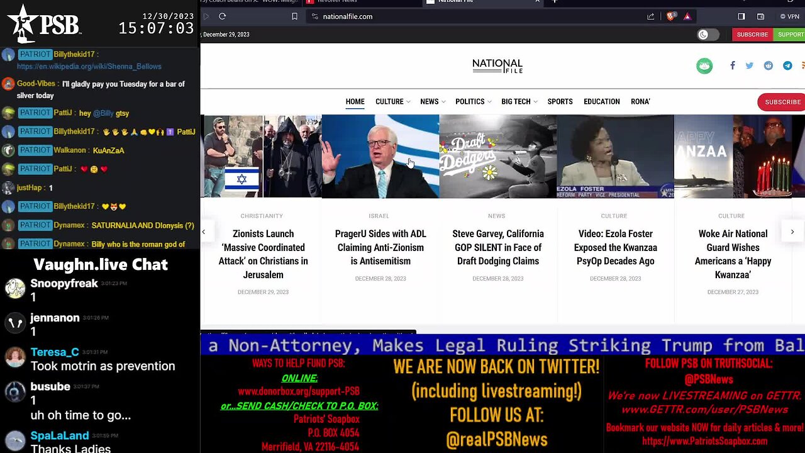
Task: Open 'PragerU Sides with ADL' headline
Action: [x=380, y=247]
